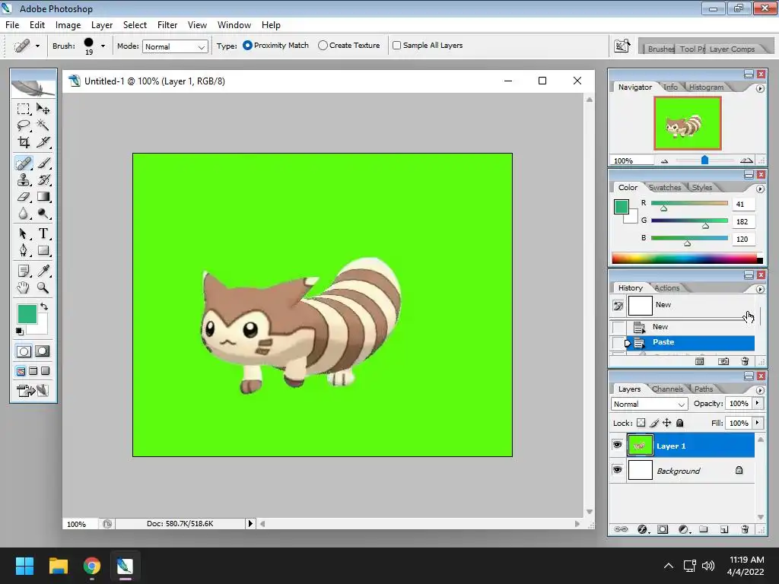Open the Brush preset picker arrow
Image resolution: width=779 pixels, height=584 pixels.
[x=103, y=46]
